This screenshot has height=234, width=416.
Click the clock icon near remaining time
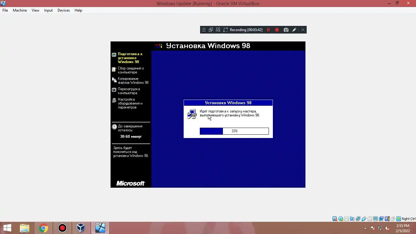[x=114, y=127]
